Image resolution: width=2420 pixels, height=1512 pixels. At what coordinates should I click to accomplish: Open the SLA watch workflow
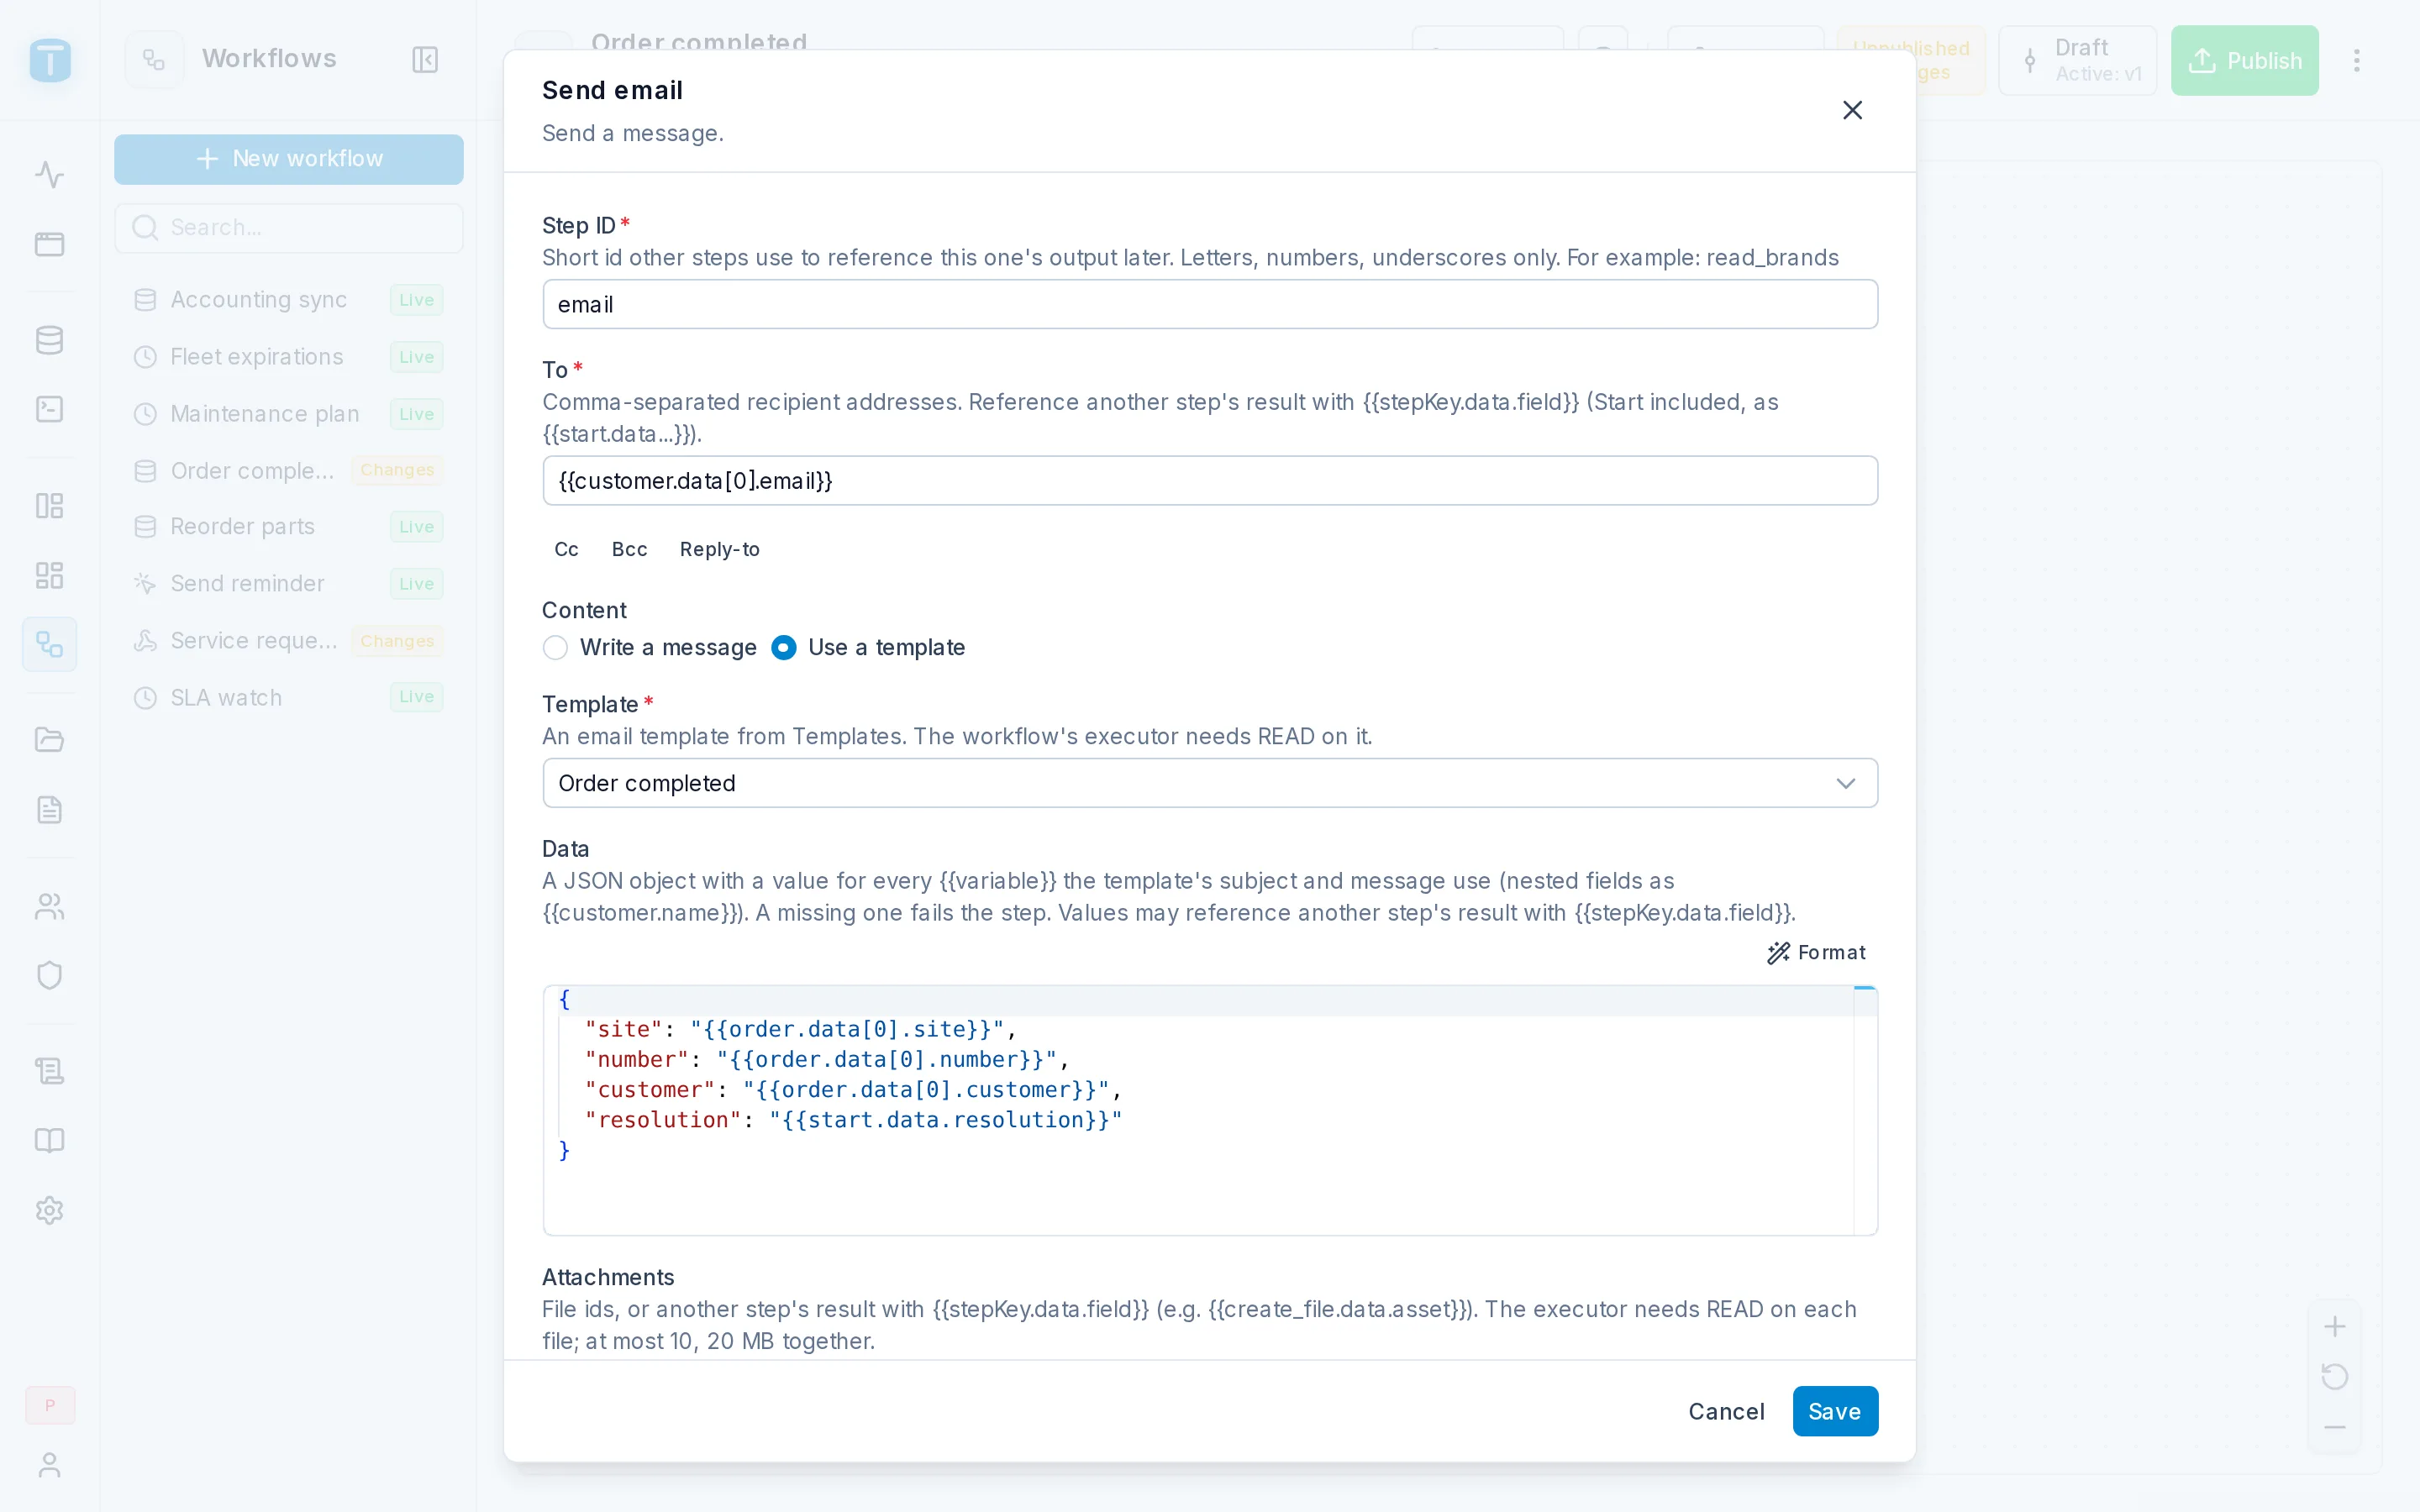click(289, 697)
